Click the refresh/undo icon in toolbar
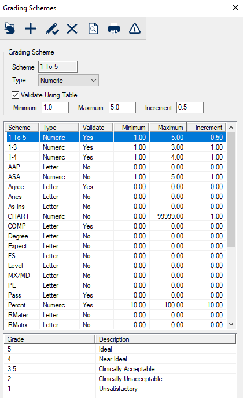243x398 pixels. (10, 28)
